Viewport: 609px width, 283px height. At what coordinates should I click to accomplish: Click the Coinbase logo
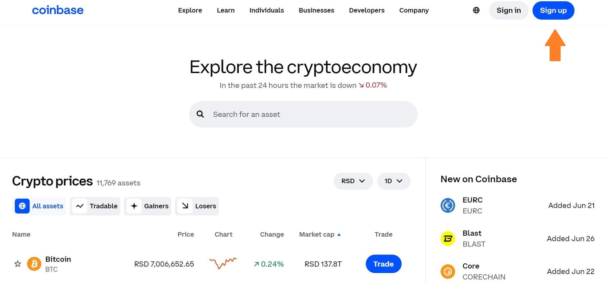58,10
